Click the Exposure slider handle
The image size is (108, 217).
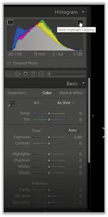[49, 137]
